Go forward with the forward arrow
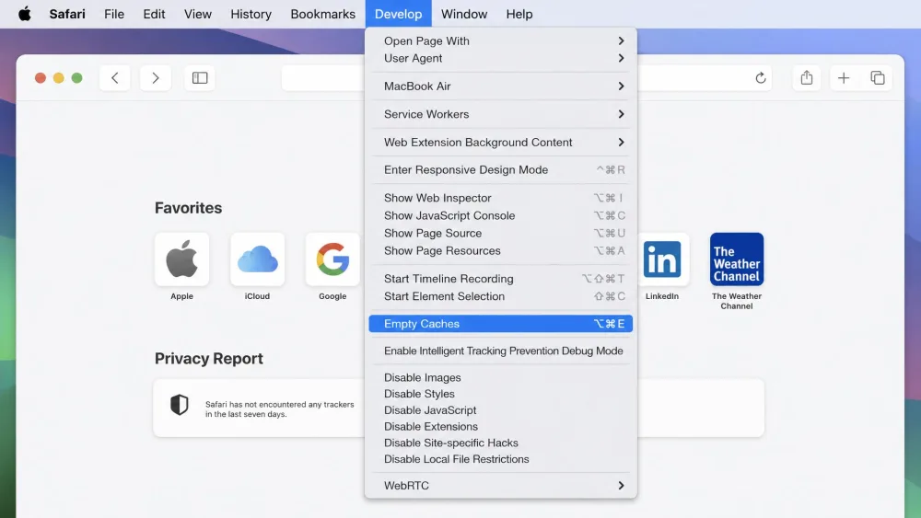This screenshot has height=518, width=921. [x=155, y=78]
